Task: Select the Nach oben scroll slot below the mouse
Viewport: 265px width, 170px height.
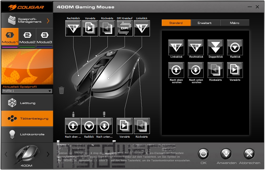Action: (73, 126)
